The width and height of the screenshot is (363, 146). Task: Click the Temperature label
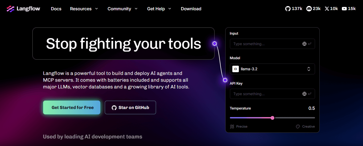pyautogui.click(x=240, y=108)
